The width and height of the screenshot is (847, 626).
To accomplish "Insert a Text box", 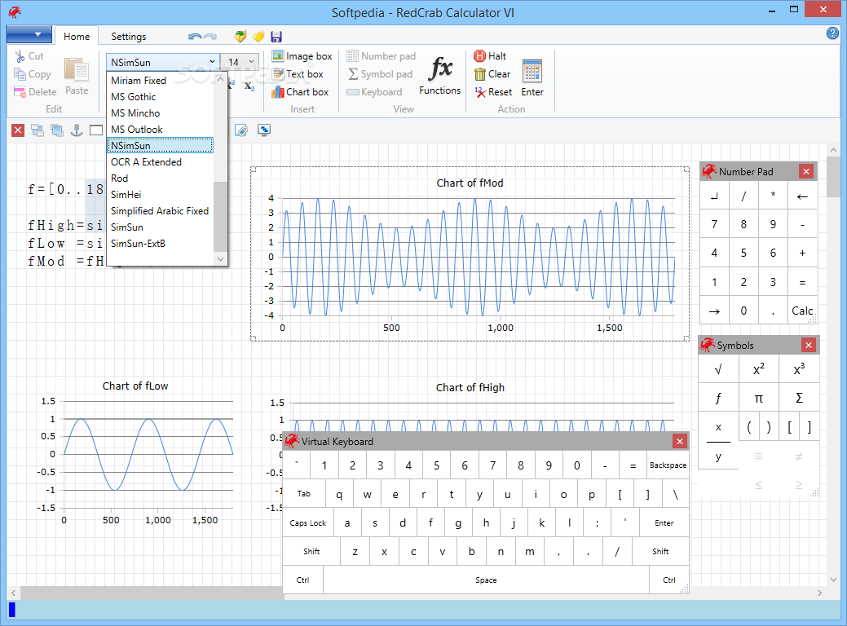I will (298, 74).
